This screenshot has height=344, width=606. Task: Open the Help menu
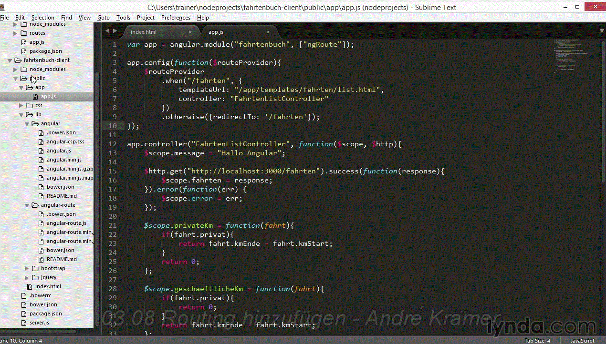point(203,18)
